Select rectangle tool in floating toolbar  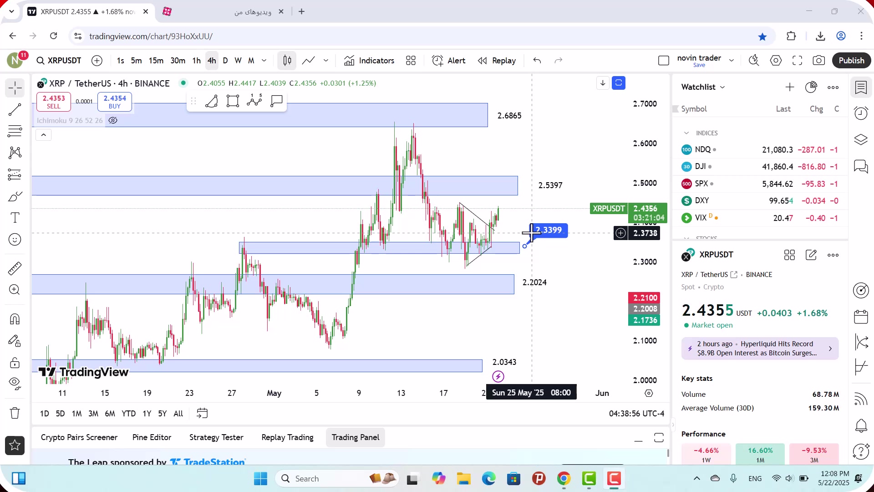point(233,101)
